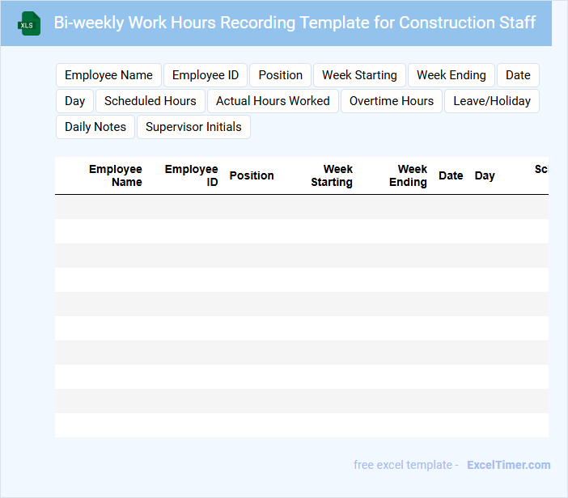Image resolution: width=568 pixels, height=498 pixels.
Task: Select the Employee Name tag
Action: point(108,75)
